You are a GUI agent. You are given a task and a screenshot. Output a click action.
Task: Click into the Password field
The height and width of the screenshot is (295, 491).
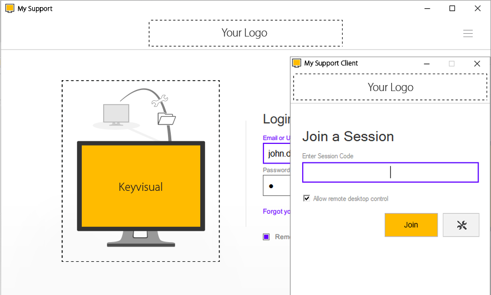pyautogui.click(x=277, y=185)
